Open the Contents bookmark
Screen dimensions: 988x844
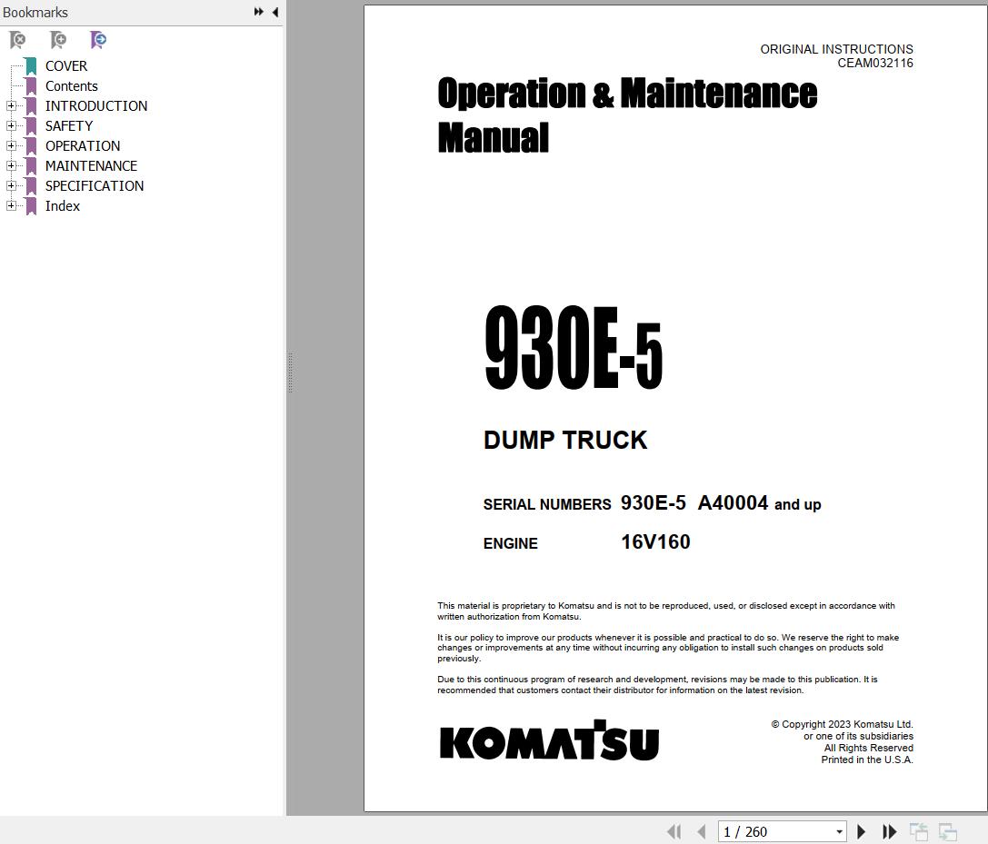click(71, 86)
